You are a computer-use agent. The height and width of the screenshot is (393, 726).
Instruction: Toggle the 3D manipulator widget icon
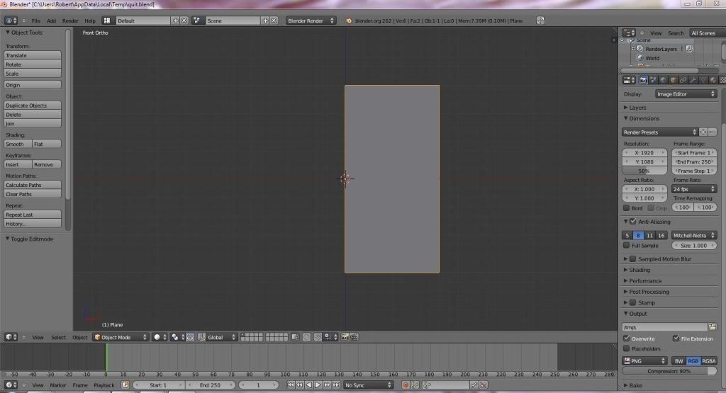click(202, 337)
